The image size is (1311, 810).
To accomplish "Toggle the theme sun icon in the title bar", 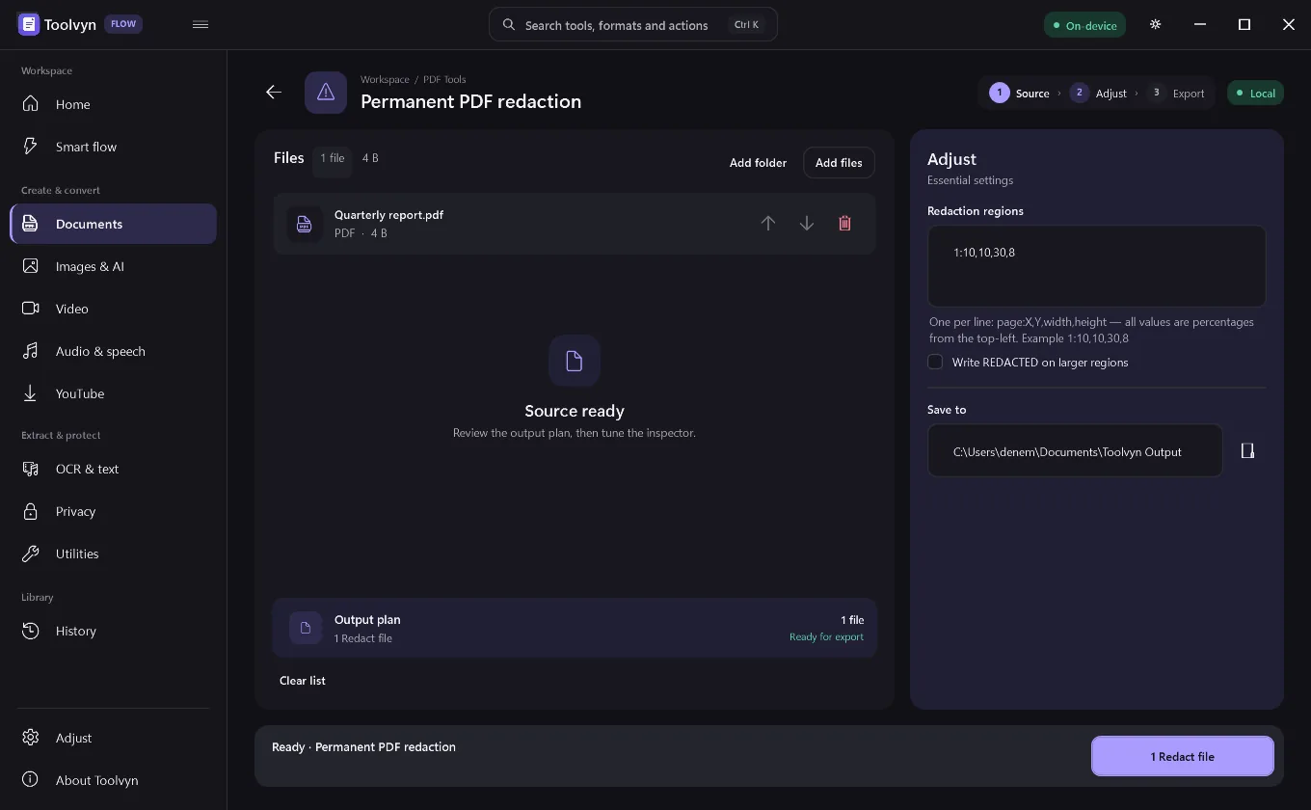I will pyautogui.click(x=1155, y=25).
